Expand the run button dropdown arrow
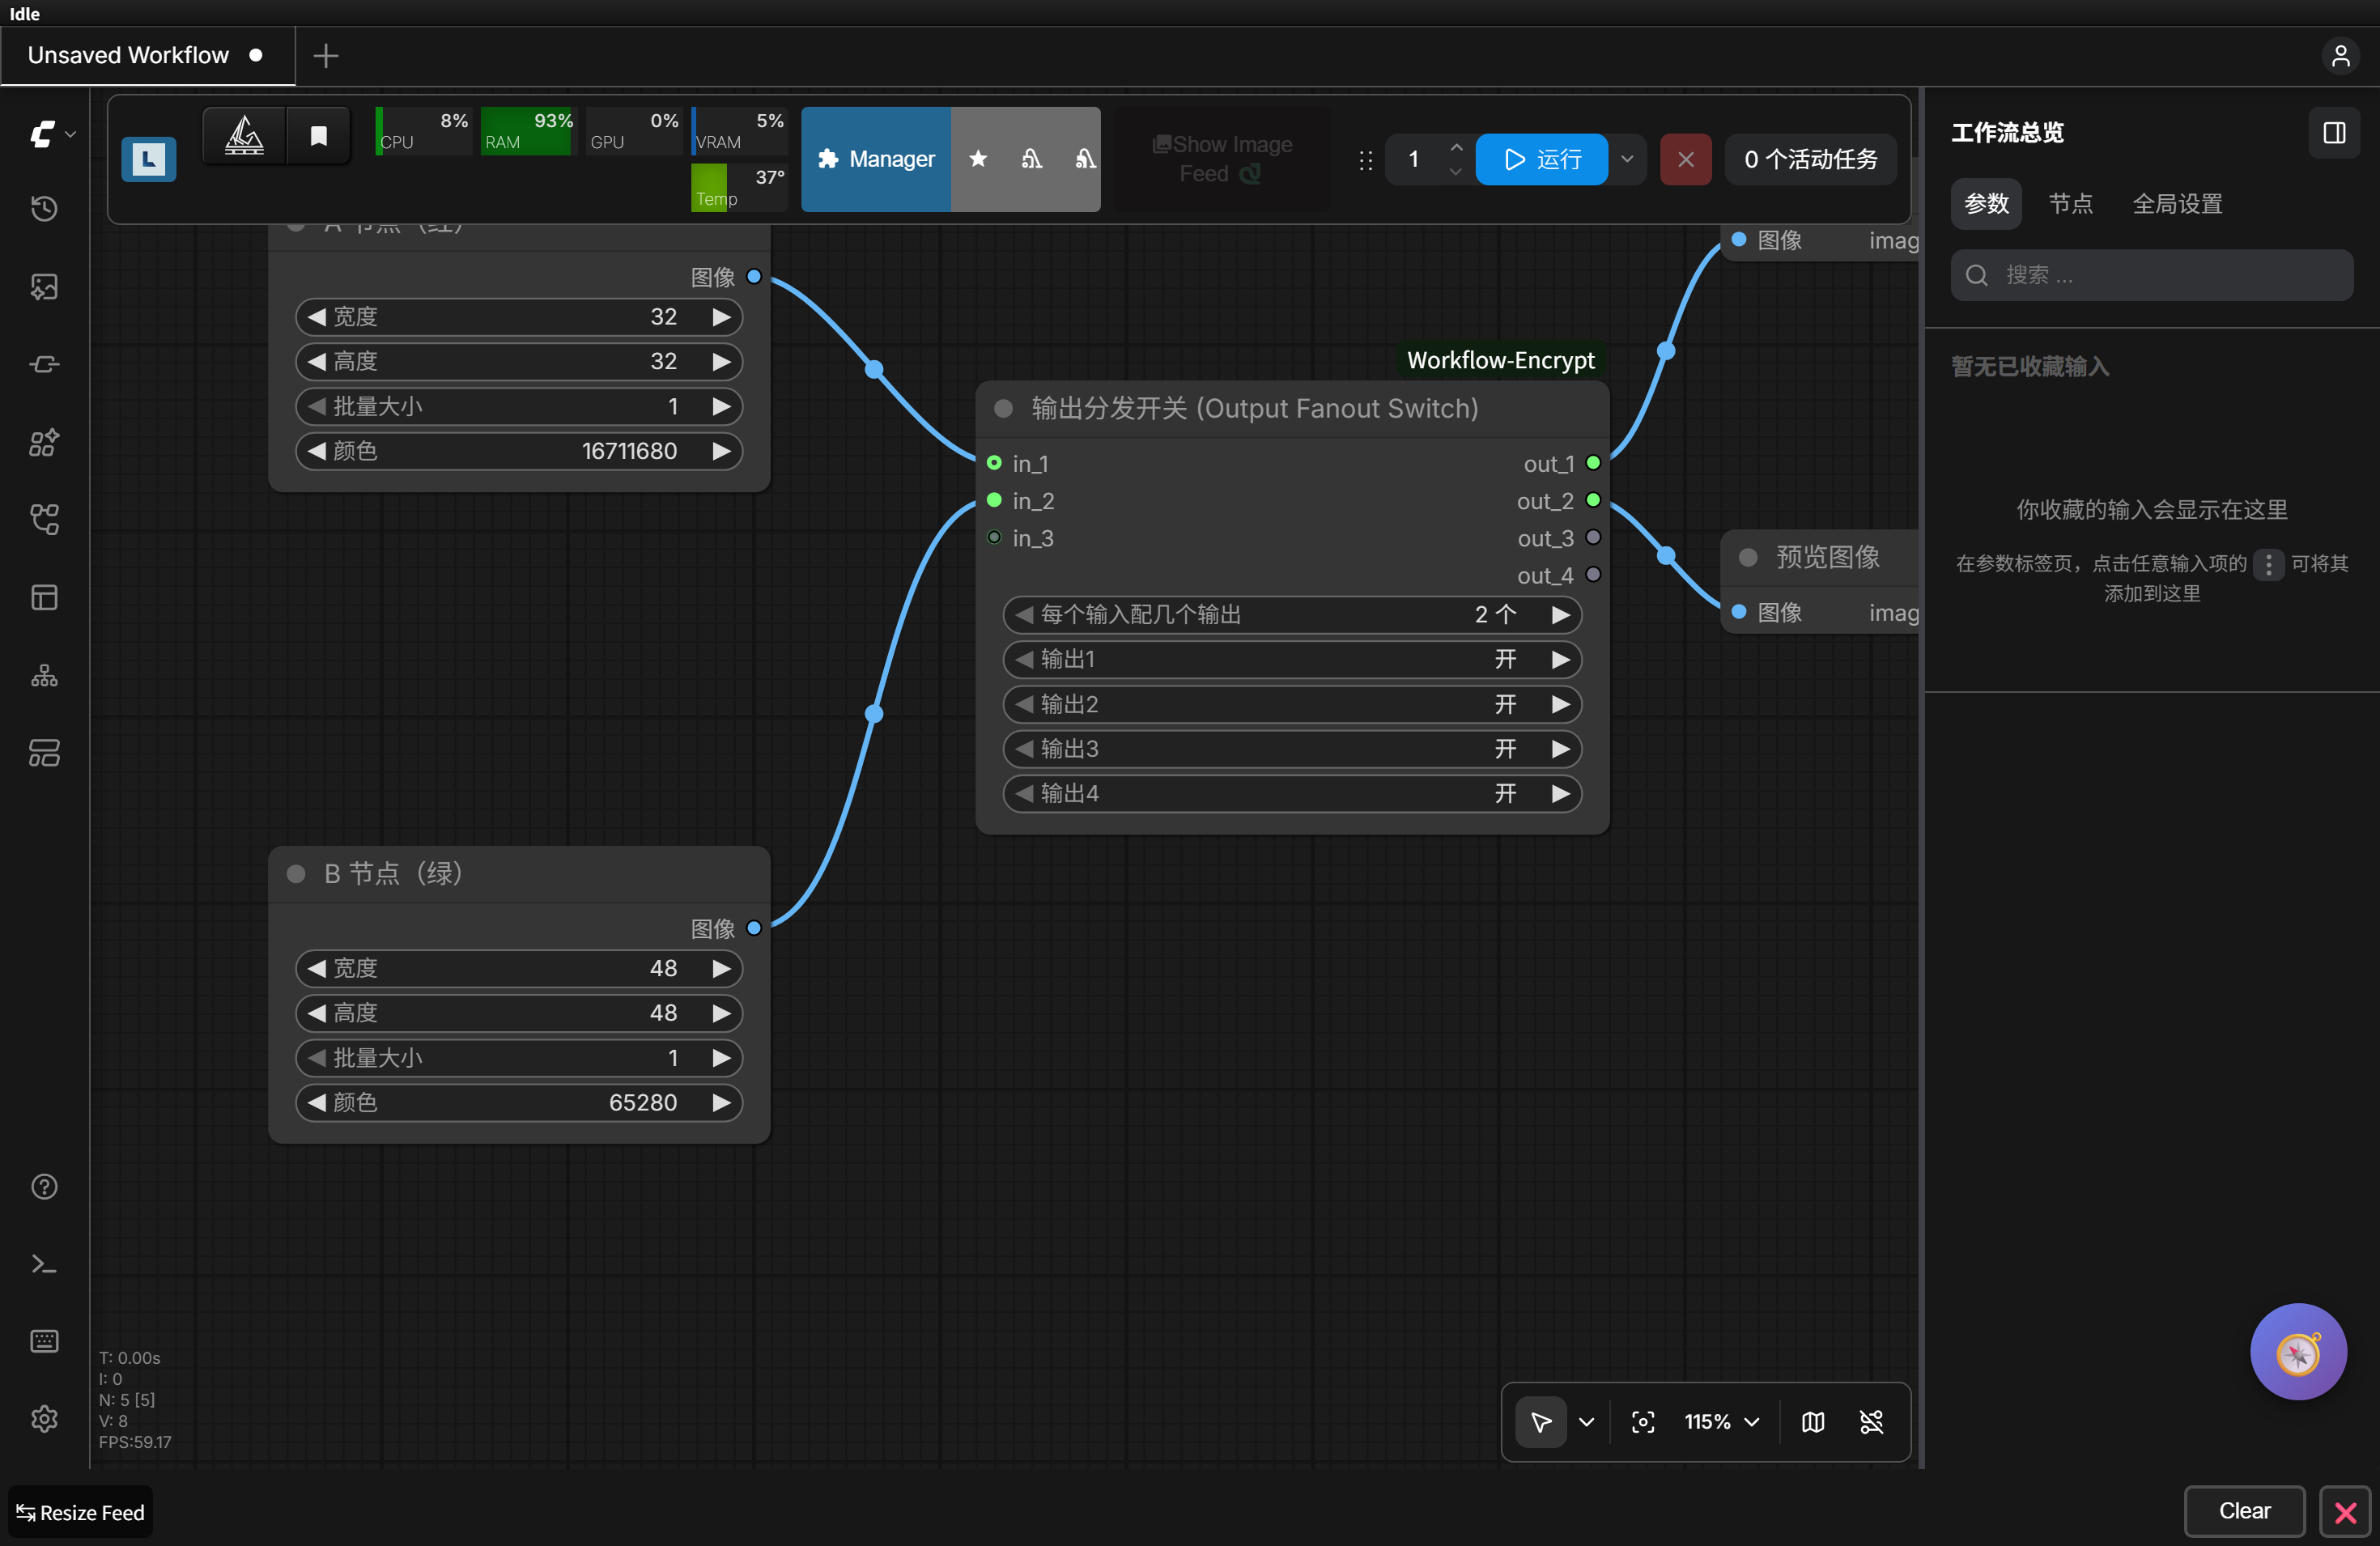Screen dimensions: 2380x1546 click(x=1627, y=159)
